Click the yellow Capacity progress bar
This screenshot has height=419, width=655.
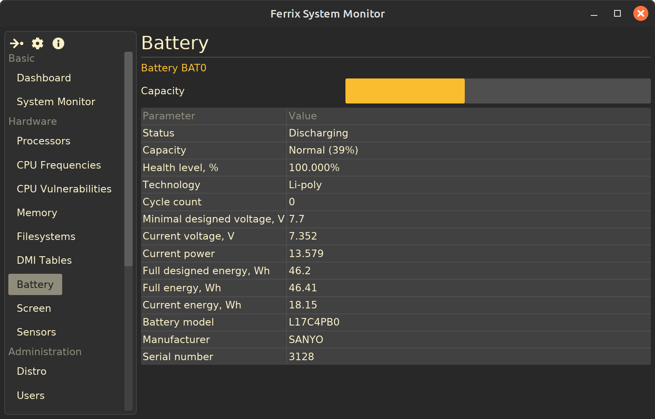click(405, 91)
